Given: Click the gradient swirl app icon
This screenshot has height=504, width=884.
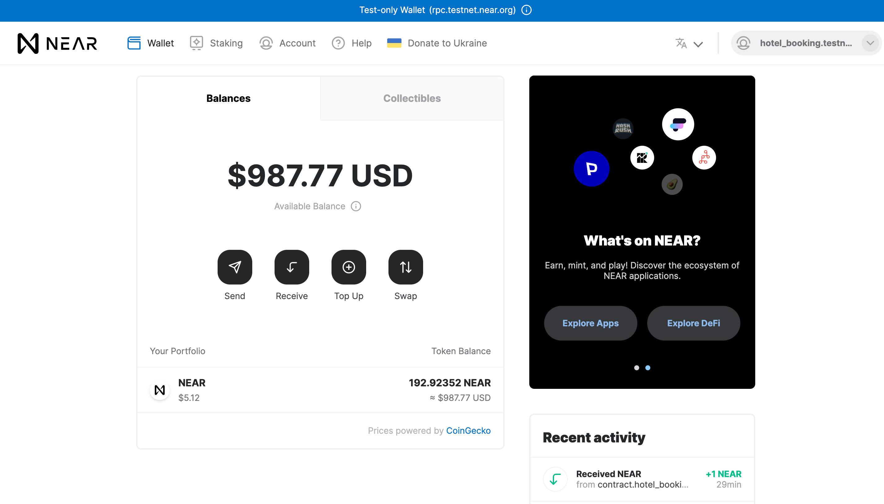Looking at the screenshot, I should point(678,124).
